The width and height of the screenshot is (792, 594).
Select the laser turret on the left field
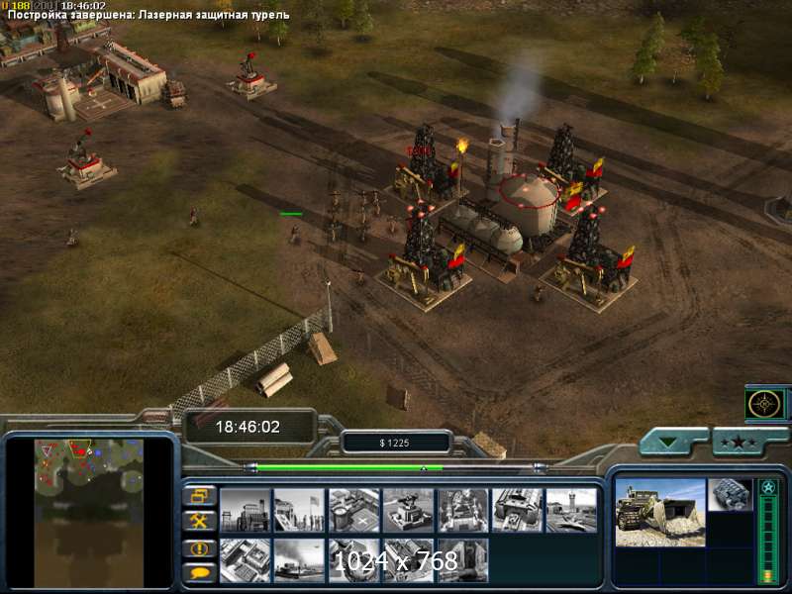[x=86, y=159]
